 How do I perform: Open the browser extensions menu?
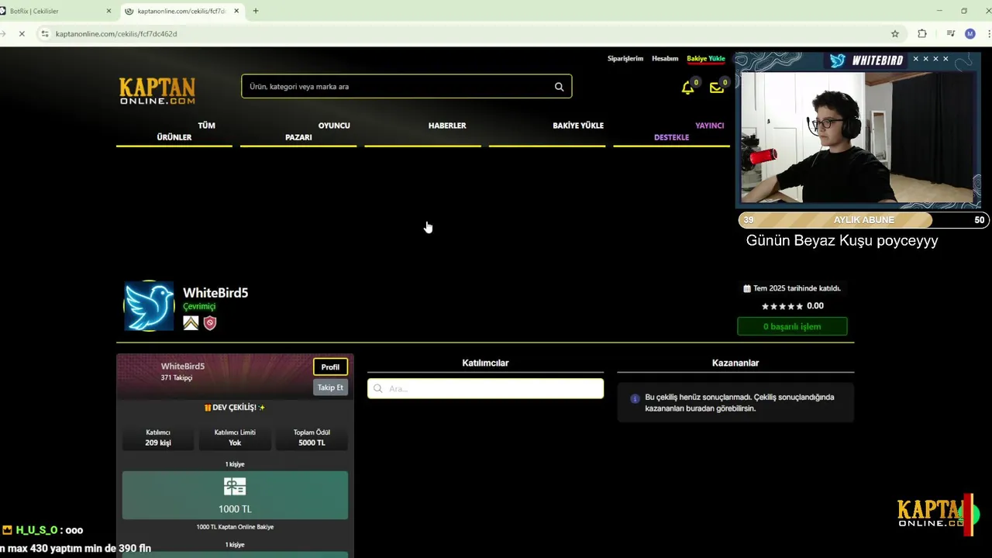(x=921, y=34)
